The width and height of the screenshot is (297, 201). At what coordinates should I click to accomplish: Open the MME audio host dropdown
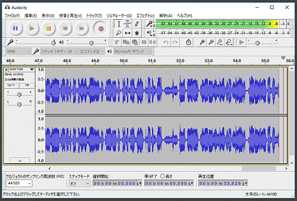point(18,52)
